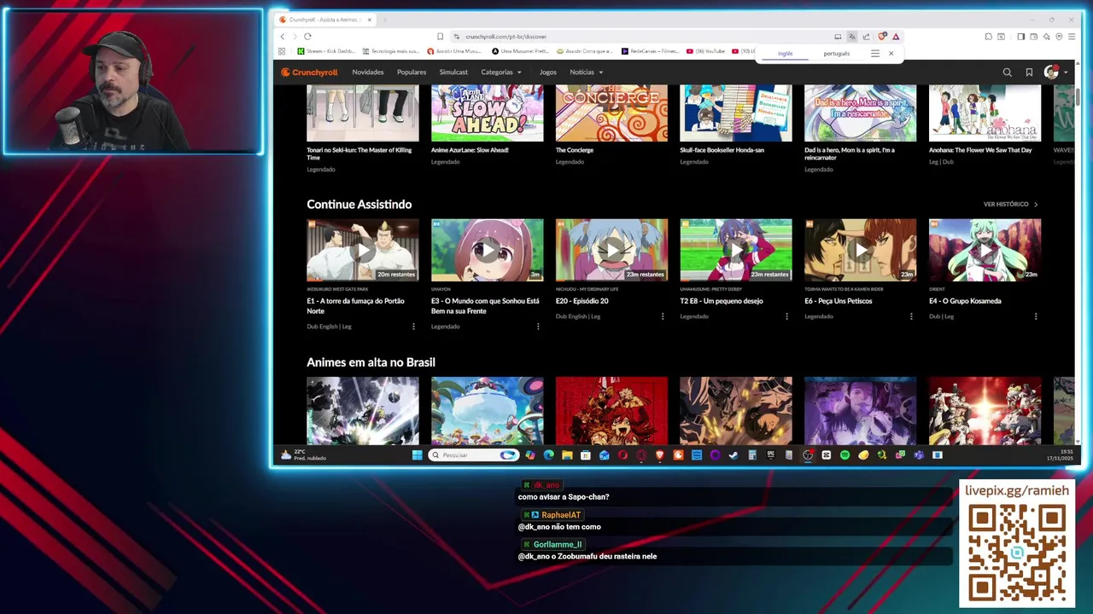Screen dimensions: 1093x614
Task: Open options for E20 - Episódio 20
Action: coord(663,316)
